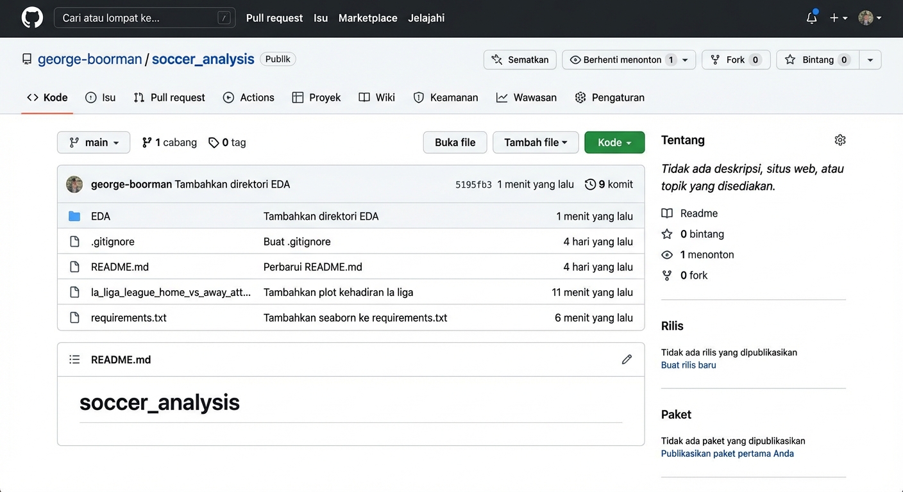Click the repository book icon beside george-boorman
Screen dimensions: 903x492
[27, 60]
